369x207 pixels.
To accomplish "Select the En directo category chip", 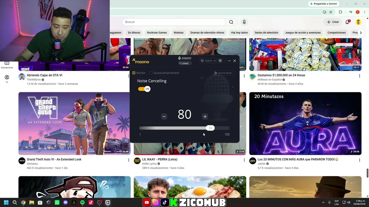I will [x=134, y=33].
